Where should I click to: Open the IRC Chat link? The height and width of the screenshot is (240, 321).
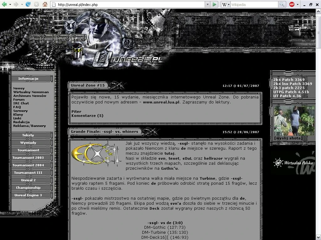click(x=21, y=103)
